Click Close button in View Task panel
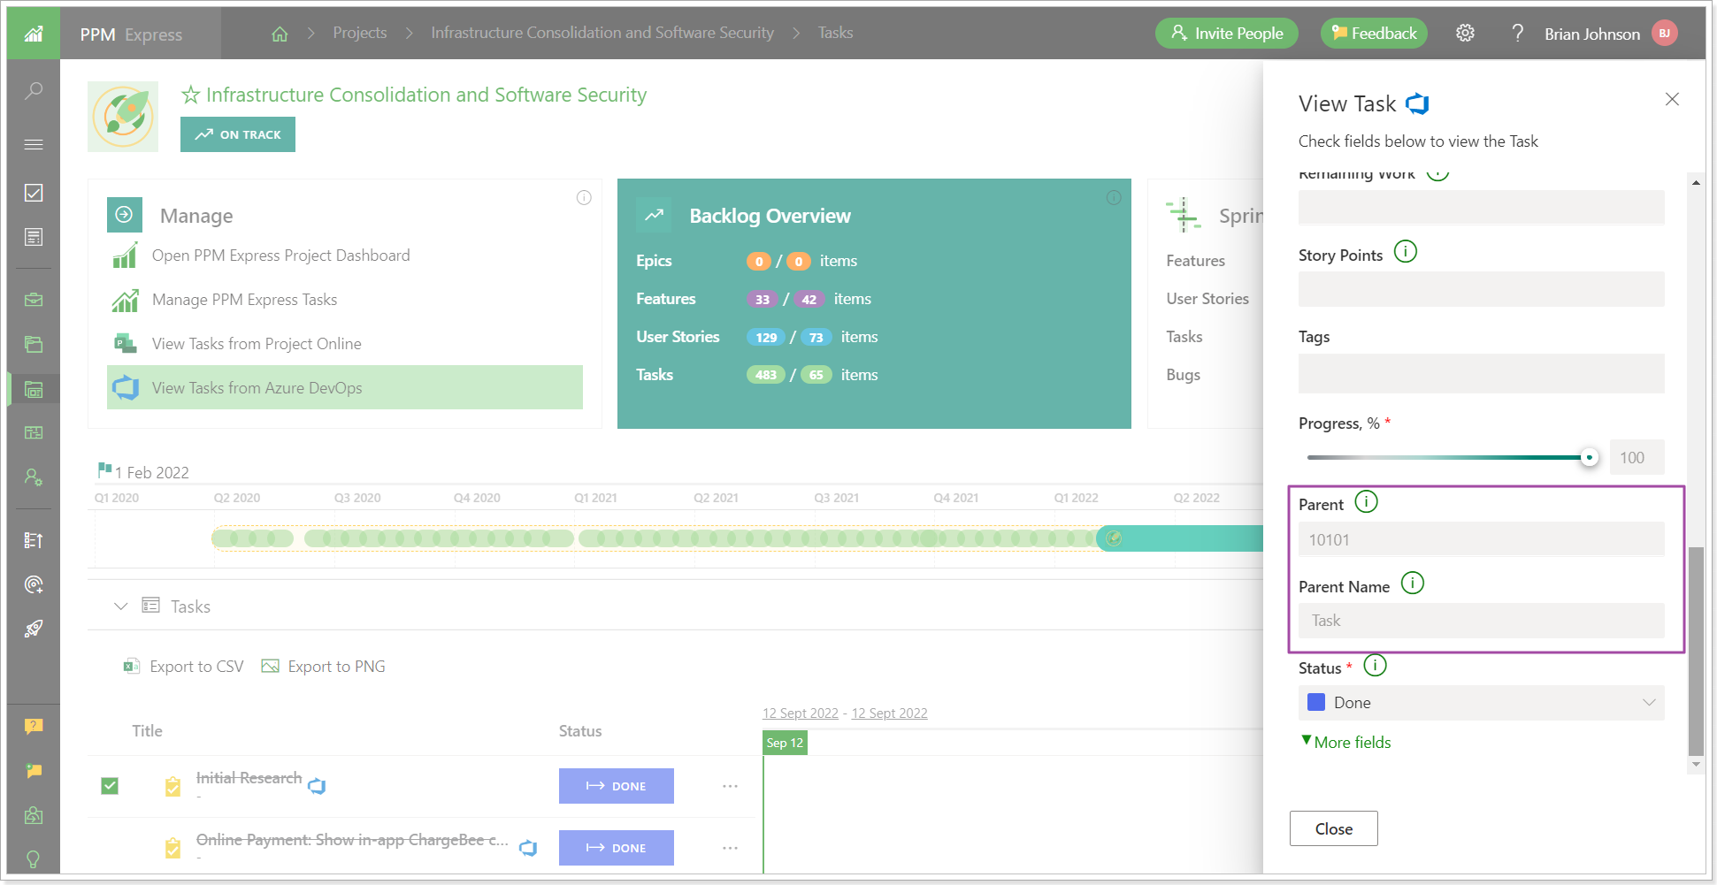Viewport: 1717px width, 885px height. click(1334, 828)
